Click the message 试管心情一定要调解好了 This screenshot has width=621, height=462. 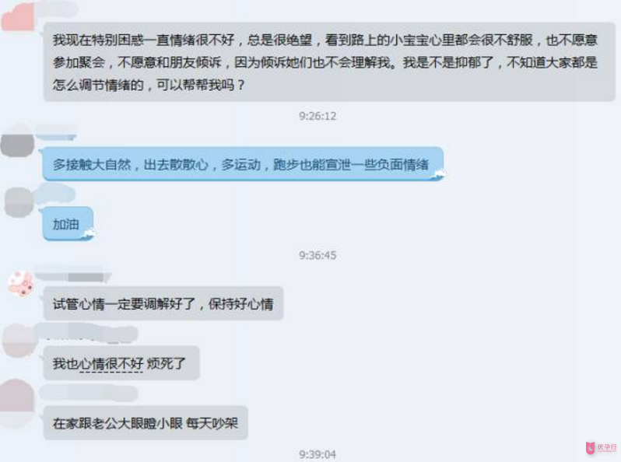click(163, 303)
